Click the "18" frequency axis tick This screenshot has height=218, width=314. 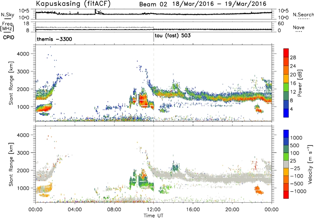[x=26, y=24]
